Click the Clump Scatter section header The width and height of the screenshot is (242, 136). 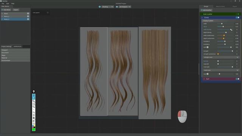[221, 21]
